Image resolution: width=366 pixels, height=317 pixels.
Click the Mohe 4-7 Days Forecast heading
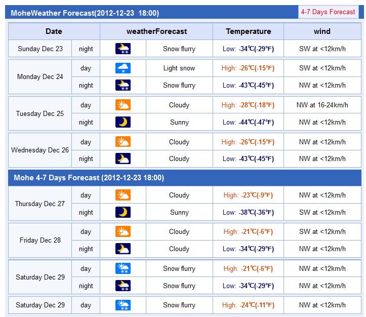tap(89, 178)
